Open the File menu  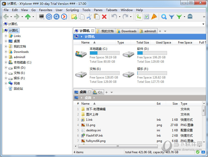pyautogui.click(x=6, y=10)
